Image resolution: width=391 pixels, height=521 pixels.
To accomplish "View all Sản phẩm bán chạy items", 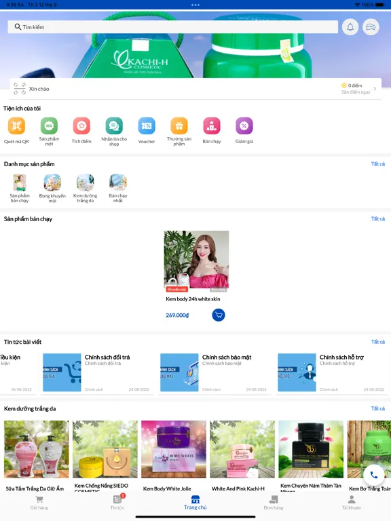I will 377,218.
